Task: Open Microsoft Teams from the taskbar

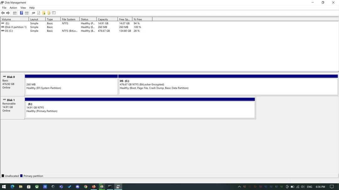Action: click(x=61, y=187)
